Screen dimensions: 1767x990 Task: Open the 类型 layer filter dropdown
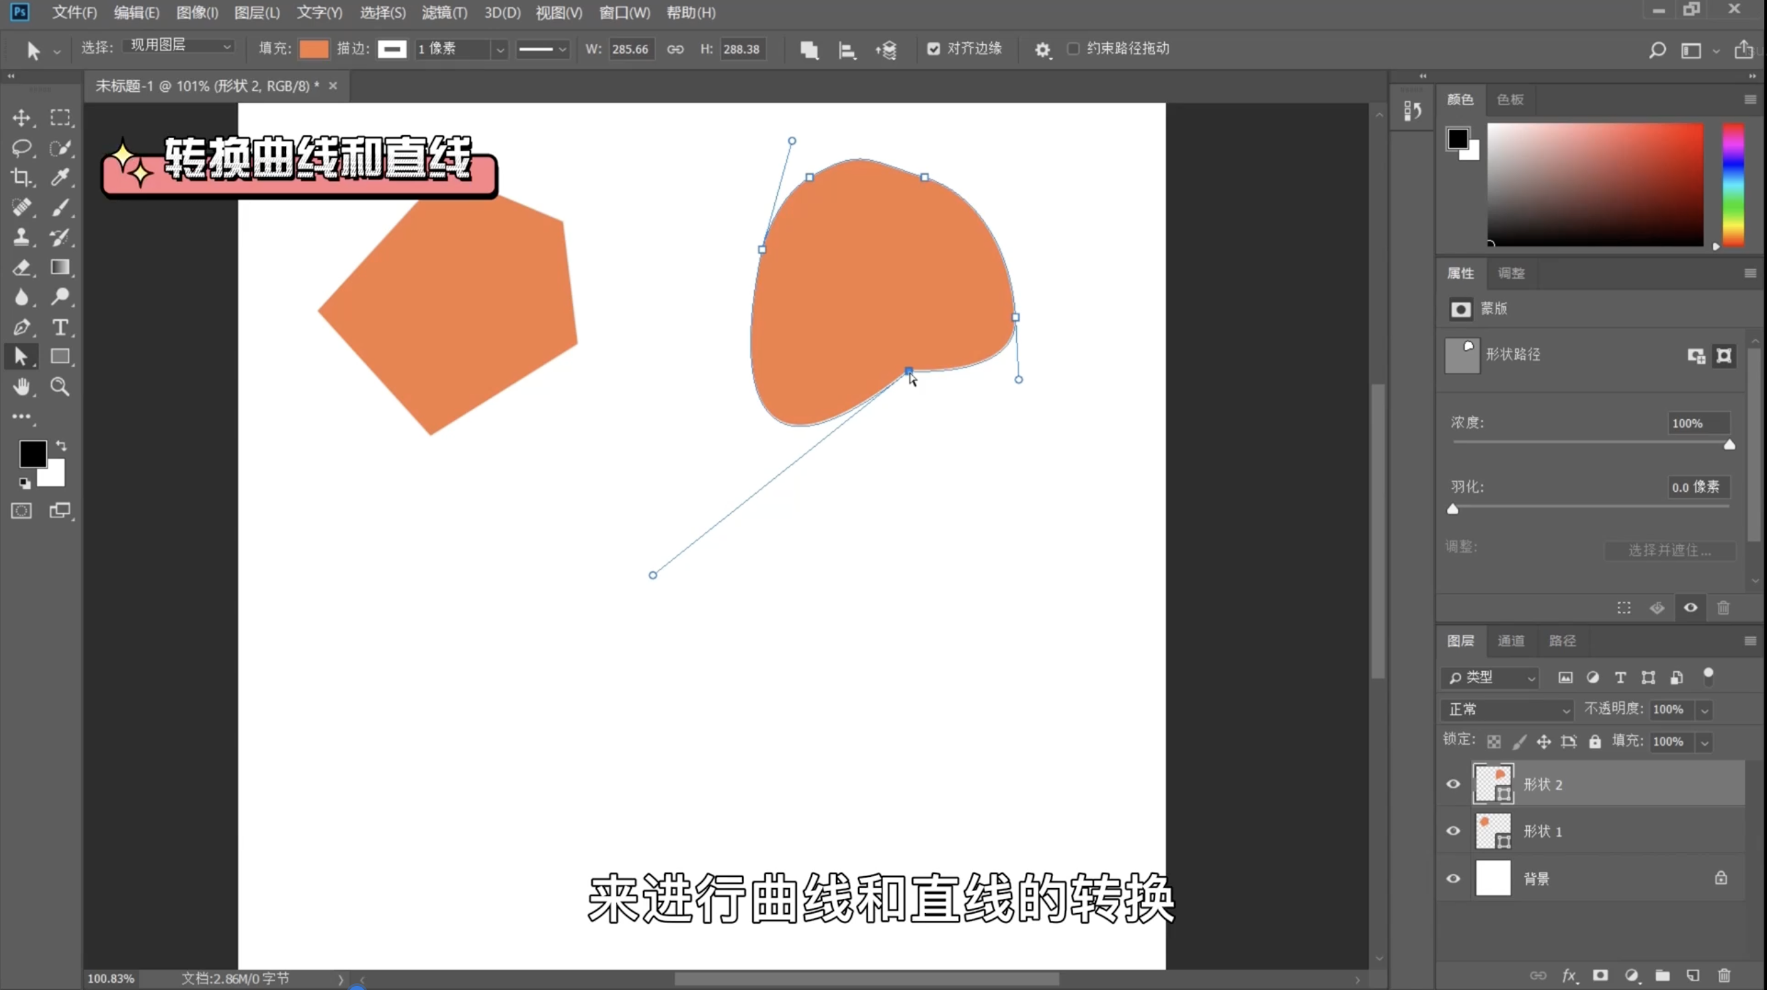[x=1491, y=678]
